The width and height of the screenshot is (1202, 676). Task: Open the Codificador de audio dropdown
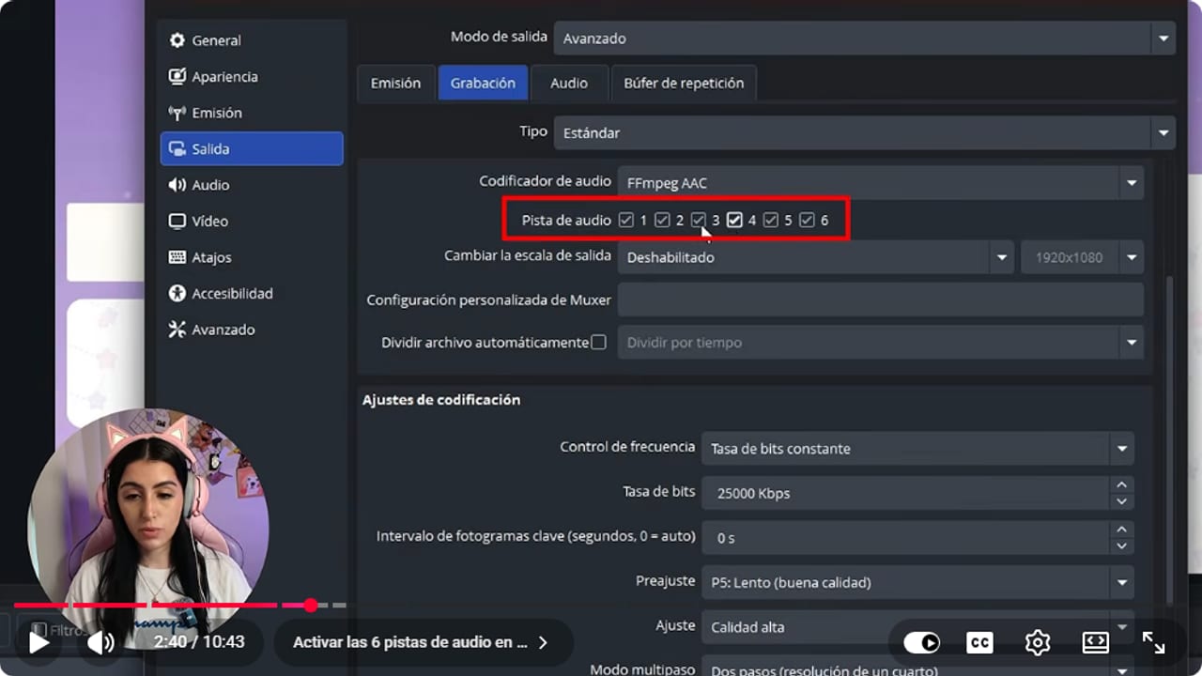(880, 183)
